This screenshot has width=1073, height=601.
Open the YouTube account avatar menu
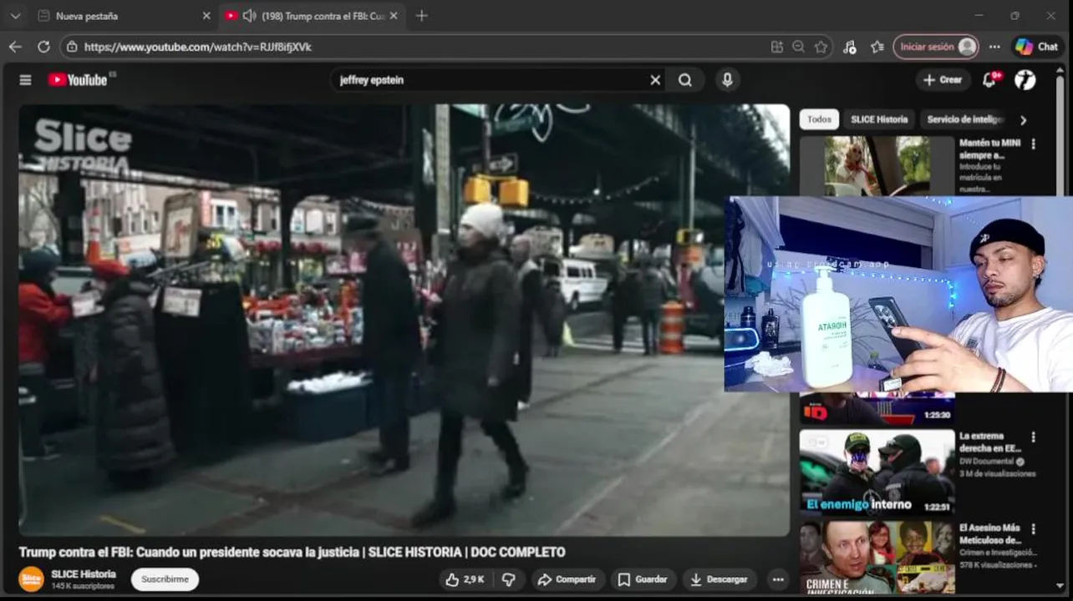pos(1025,80)
